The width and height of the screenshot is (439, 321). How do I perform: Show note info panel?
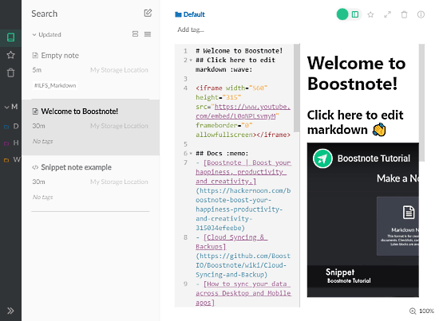click(421, 14)
